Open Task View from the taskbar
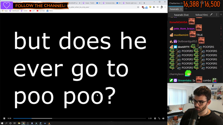Viewport: 223px width, 125px height. (15, 123)
